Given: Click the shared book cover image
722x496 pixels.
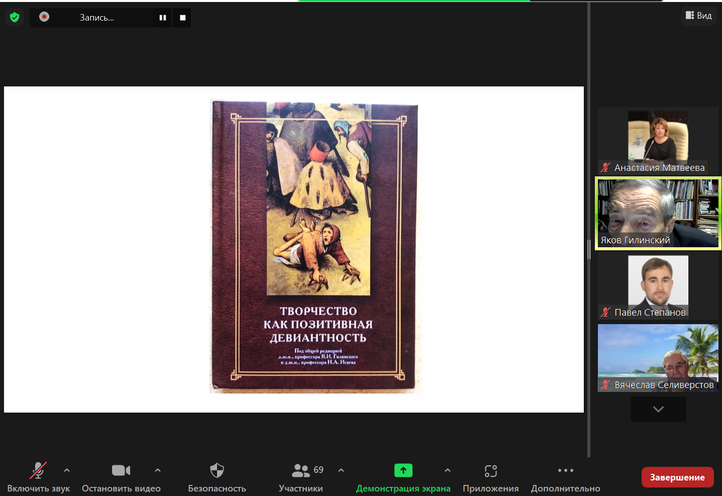Looking at the screenshot, I should (316, 246).
